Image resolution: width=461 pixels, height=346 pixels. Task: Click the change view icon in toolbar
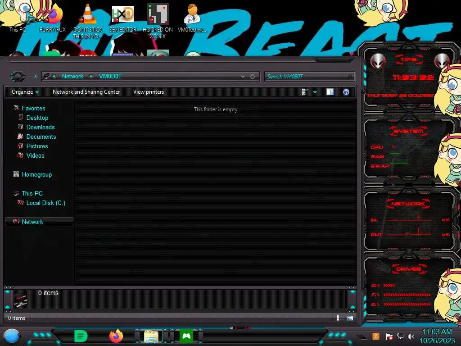coord(305,92)
